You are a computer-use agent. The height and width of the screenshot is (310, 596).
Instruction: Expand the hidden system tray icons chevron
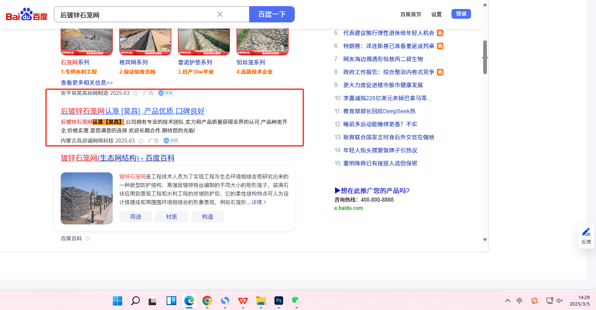[x=508, y=301]
